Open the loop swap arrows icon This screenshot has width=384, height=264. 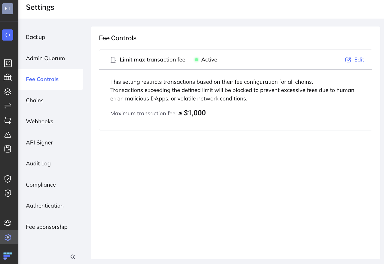coord(8,120)
